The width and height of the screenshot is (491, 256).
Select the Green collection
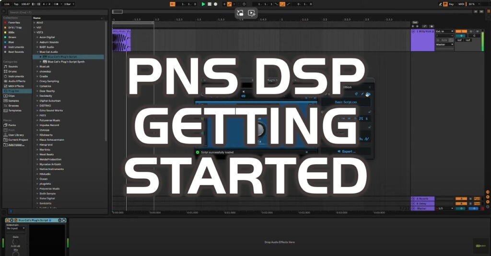[x=12, y=37]
